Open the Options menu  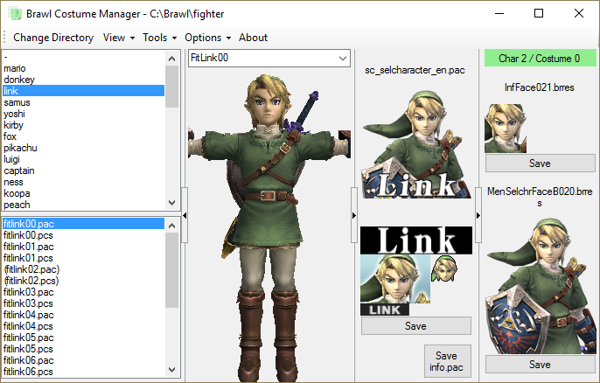[x=208, y=38]
